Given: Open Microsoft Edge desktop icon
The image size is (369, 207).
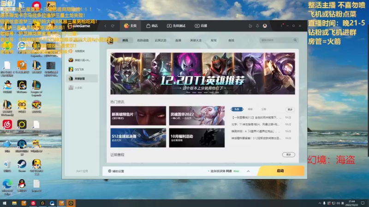Looking at the screenshot, I should tap(7, 187).
